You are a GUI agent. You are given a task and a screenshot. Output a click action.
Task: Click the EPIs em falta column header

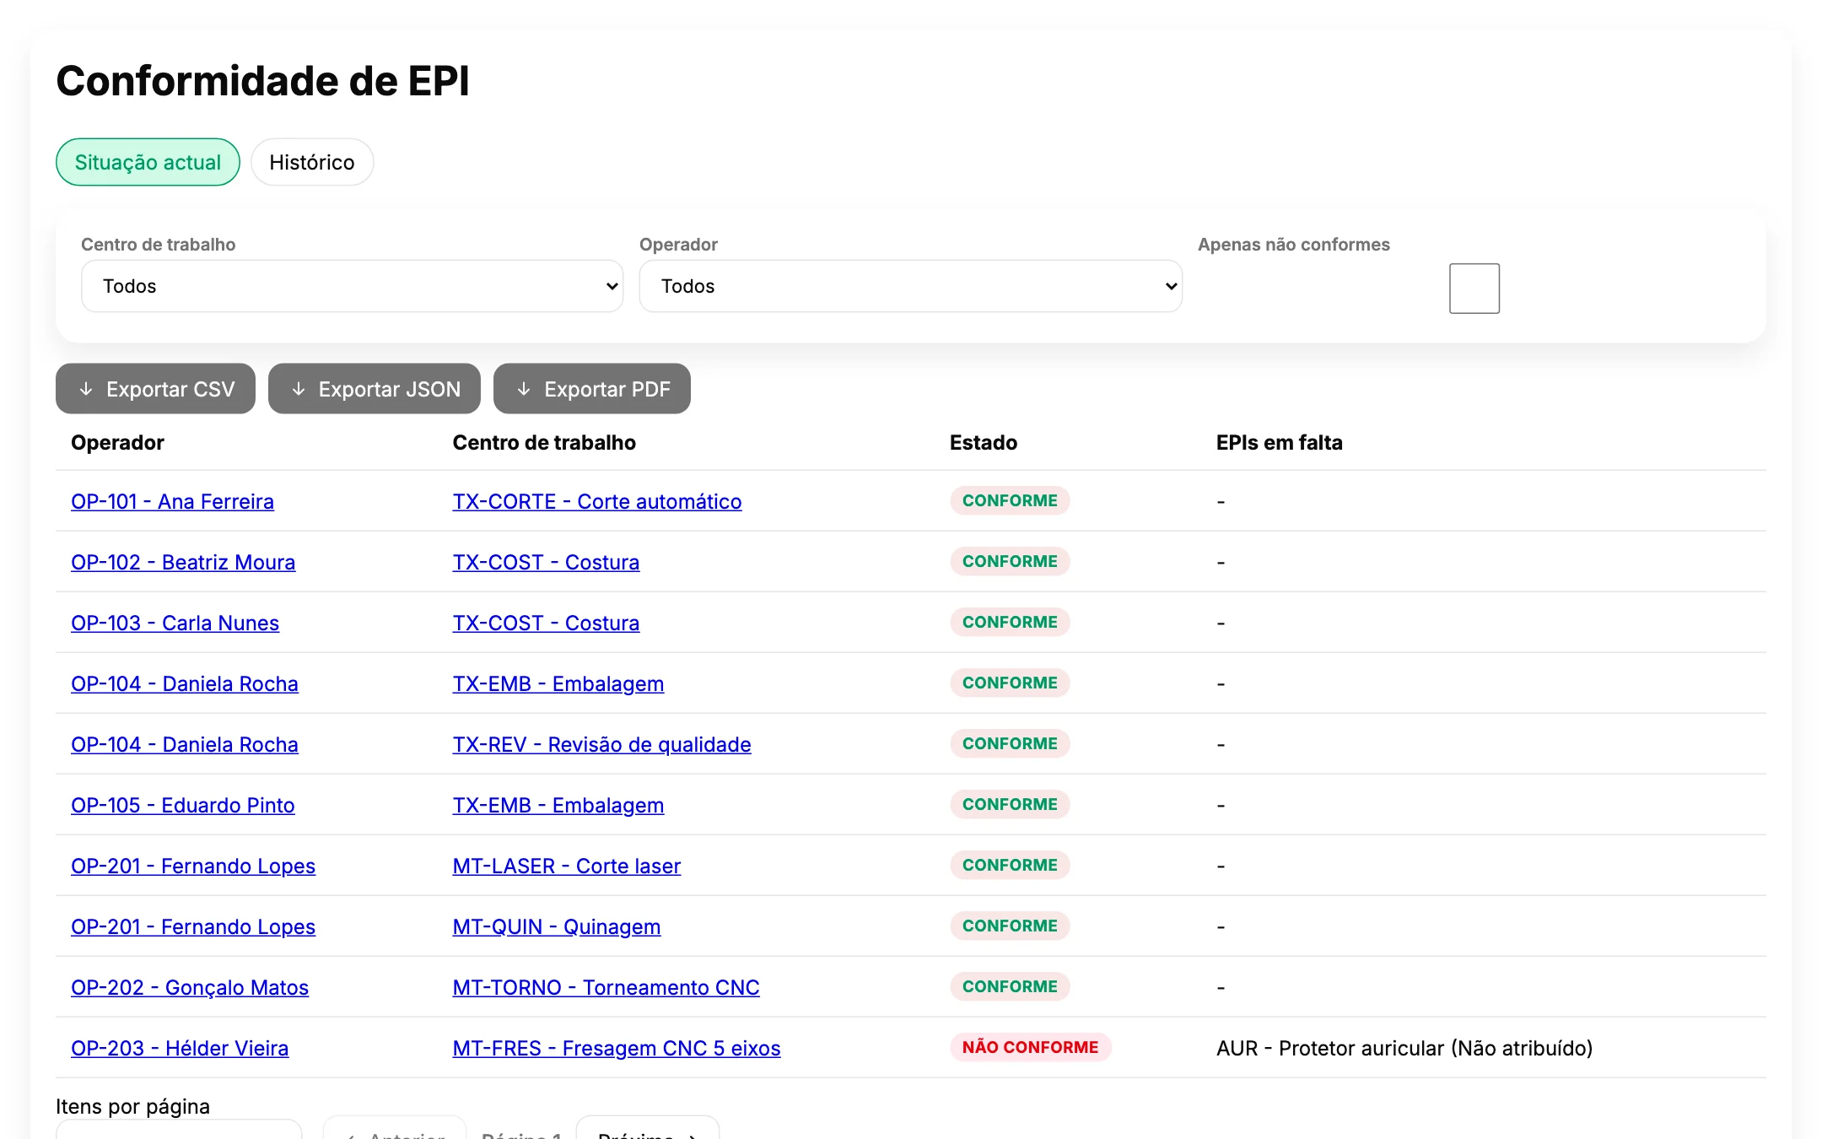point(1280,442)
